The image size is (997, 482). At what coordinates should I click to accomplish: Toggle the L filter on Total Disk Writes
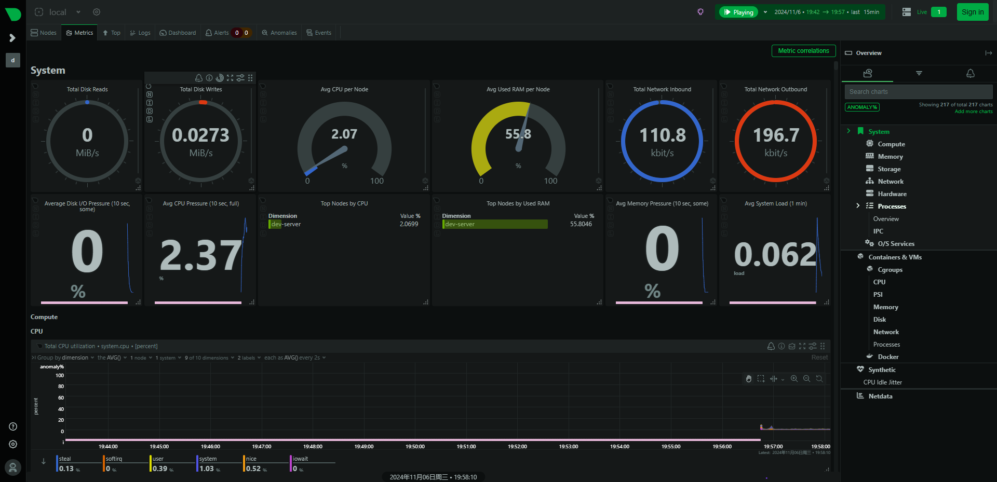point(150,119)
